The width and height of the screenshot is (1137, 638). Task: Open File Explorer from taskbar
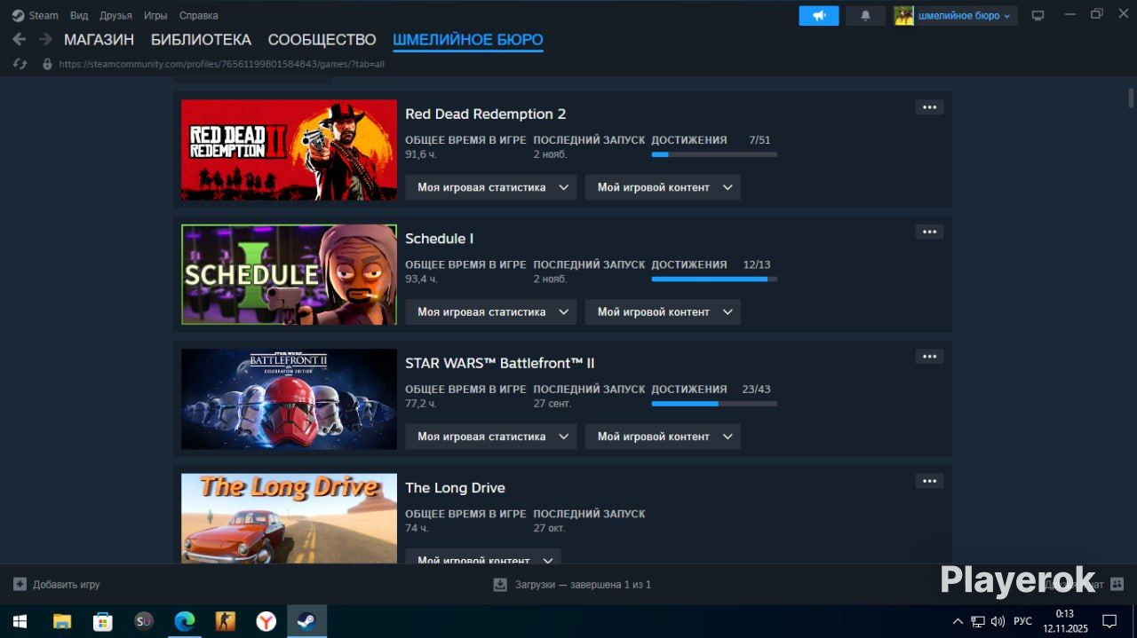pyautogui.click(x=61, y=621)
